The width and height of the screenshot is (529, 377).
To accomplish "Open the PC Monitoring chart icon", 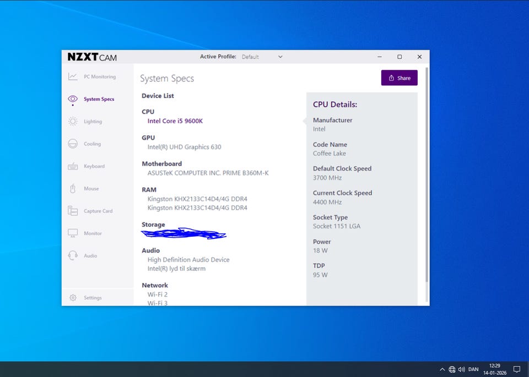I will pos(73,77).
